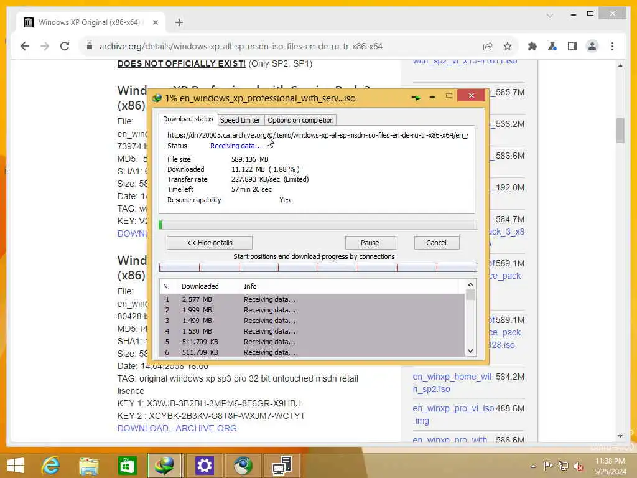
Task: Select connection row 2 with 1.999 MB
Action: (312, 310)
